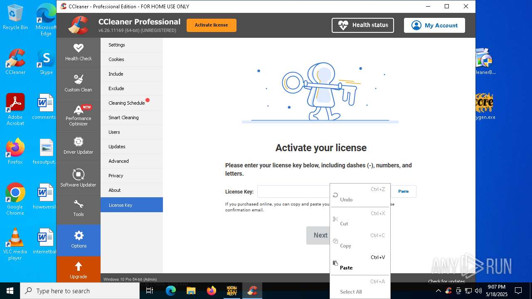Open Skype desktop shortcut

pyautogui.click(x=46, y=62)
